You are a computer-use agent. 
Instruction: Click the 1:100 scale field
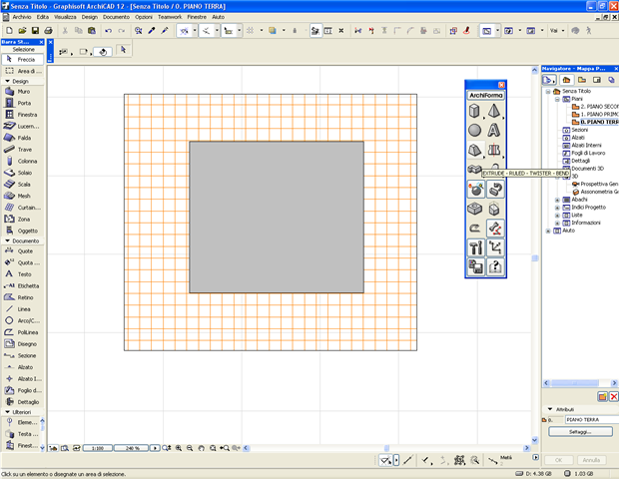(98, 448)
